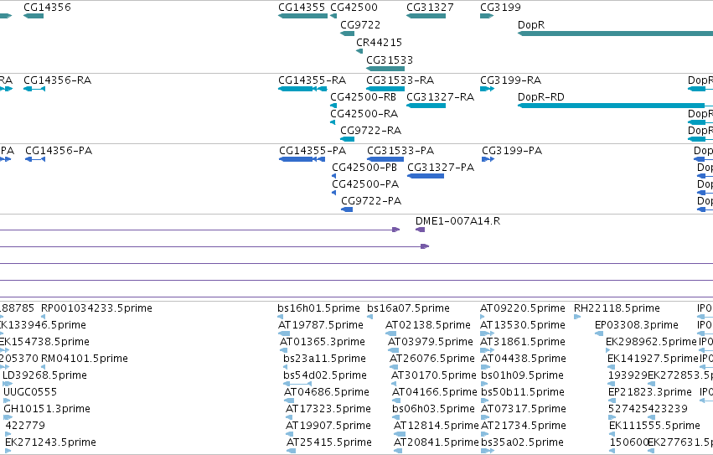Click the CG31533-RA transcript bar
Image resolution: width=713 pixels, height=455 pixels.
385,89
